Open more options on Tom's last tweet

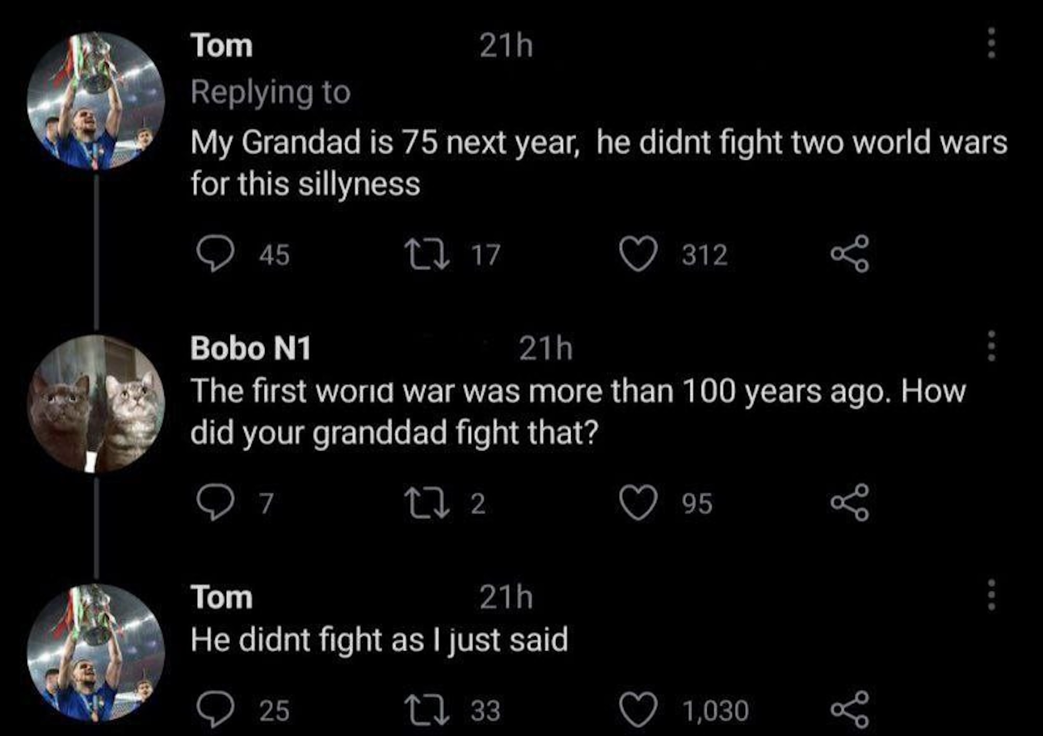(991, 595)
